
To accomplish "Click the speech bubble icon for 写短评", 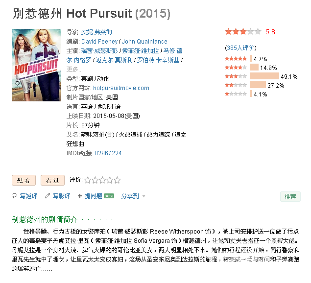I will coord(15,196).
